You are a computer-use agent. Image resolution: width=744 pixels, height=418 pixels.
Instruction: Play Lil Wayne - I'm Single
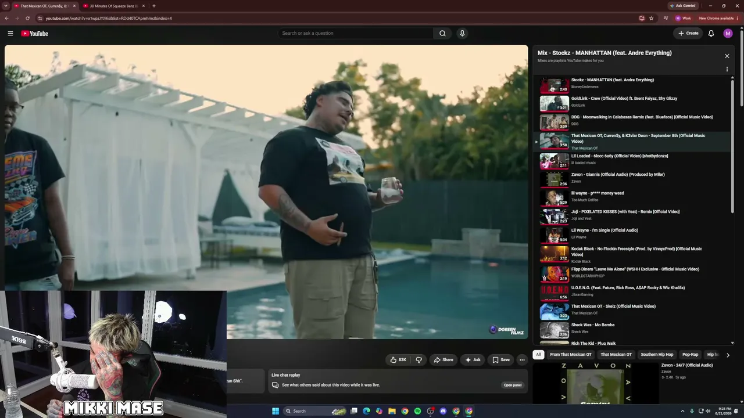[632, 236]
